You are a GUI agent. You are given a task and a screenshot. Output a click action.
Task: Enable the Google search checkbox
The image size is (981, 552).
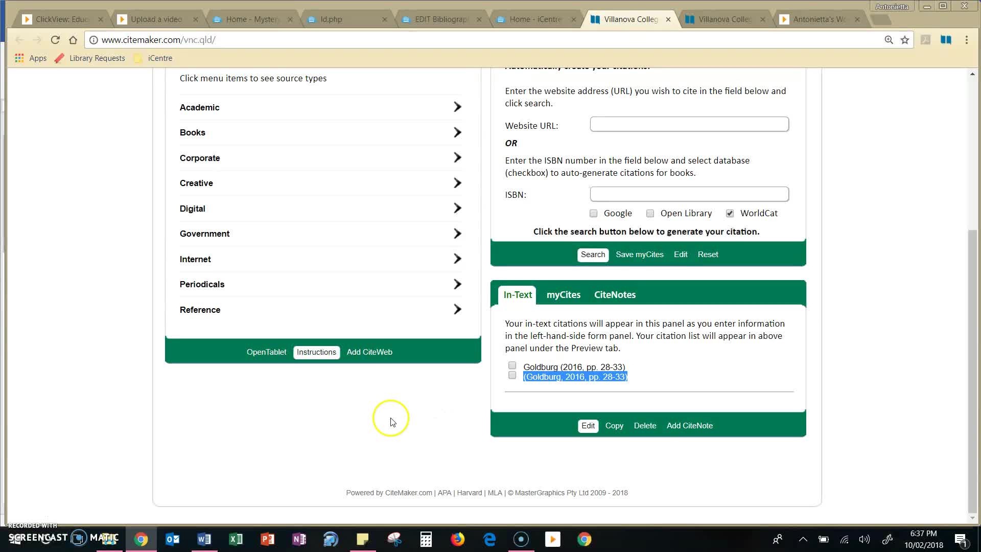click(x=594, y=213)
